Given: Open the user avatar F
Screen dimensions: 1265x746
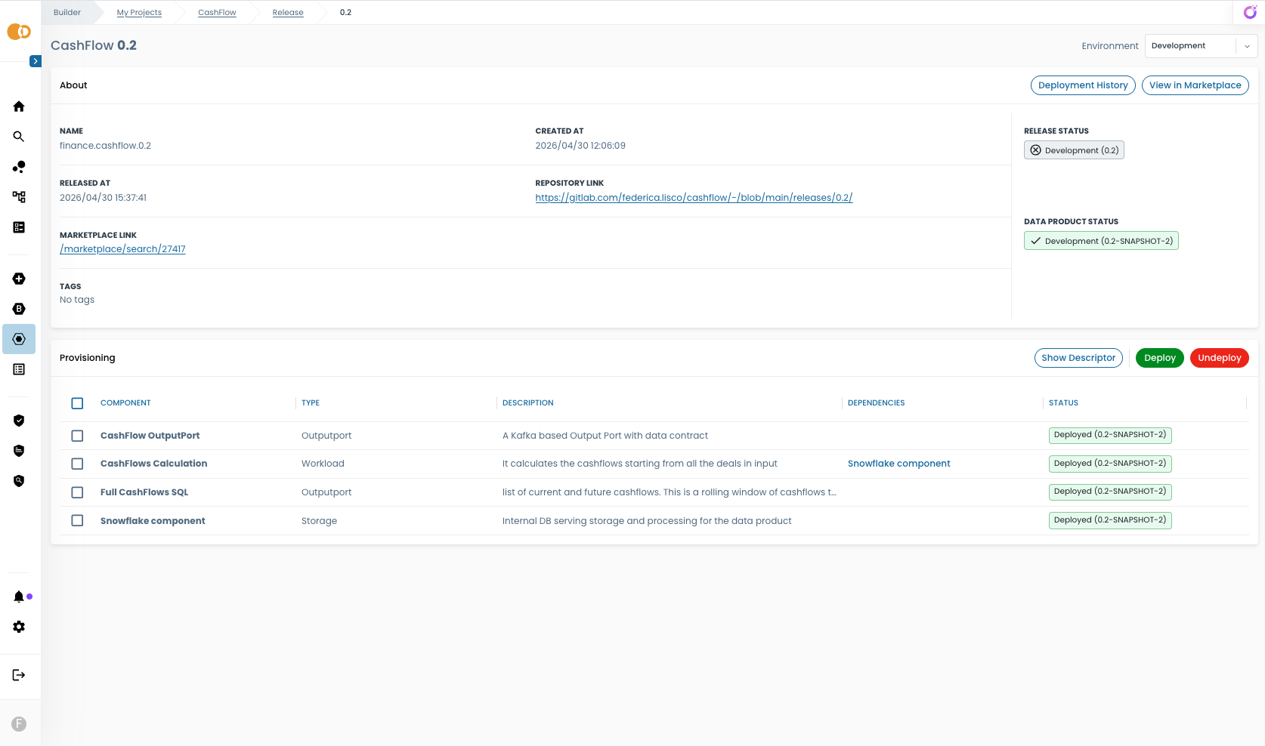Looking at the screenshot, I should coord(19,724).
